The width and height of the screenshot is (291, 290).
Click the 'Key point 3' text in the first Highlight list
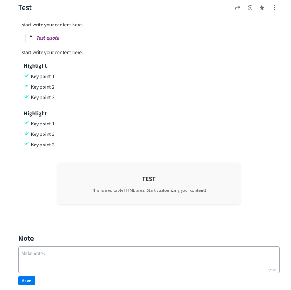[x=43, y=98]
